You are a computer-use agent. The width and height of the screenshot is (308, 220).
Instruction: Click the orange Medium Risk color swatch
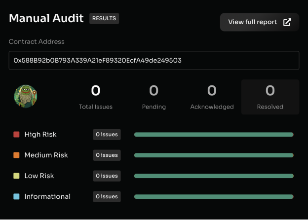click(16, 155)
